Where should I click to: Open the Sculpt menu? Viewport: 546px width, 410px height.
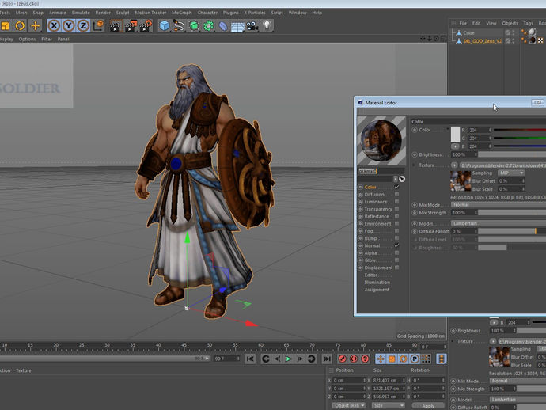coord(123,13)
